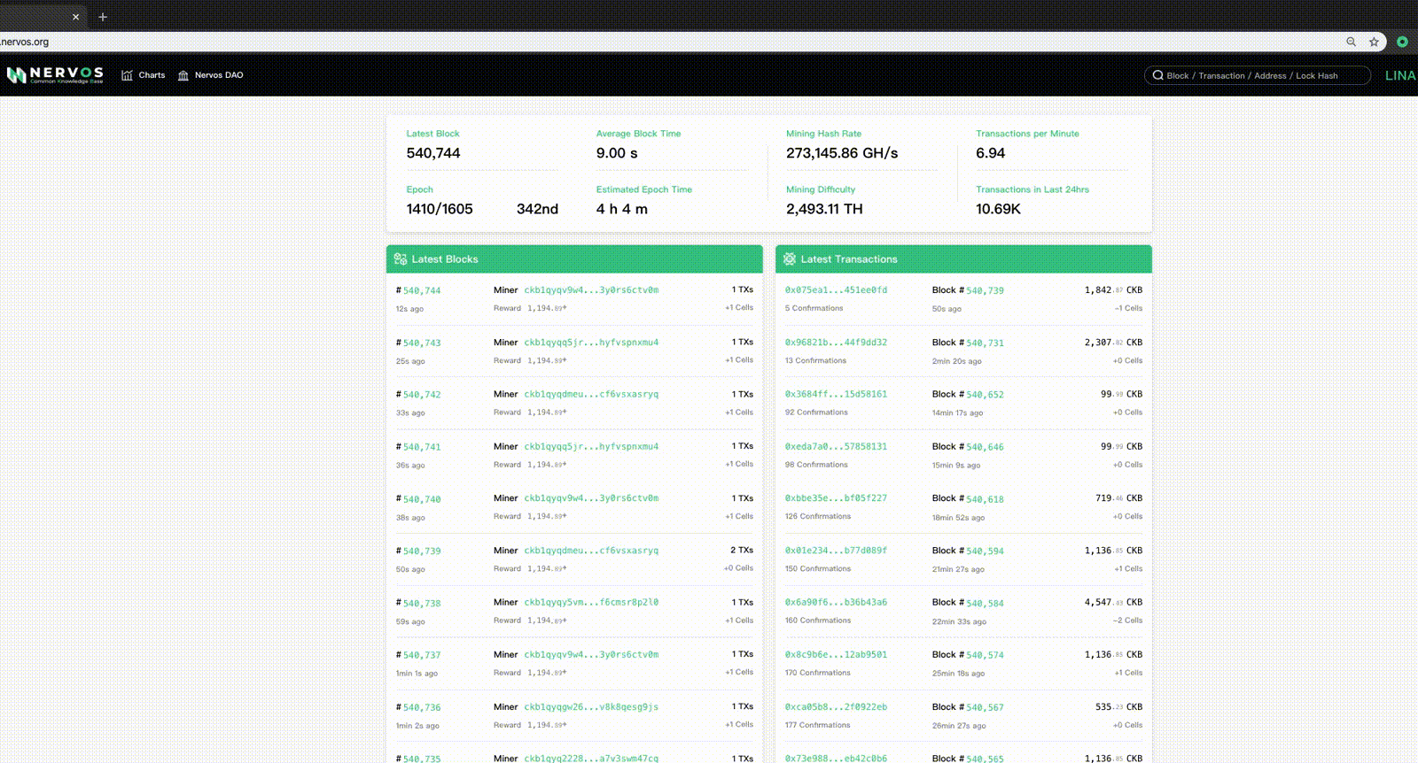Image resolution: width=1418 pixels, height=763 pixels.
Task: Open Block # 540,652 in transactions
Action: pyautogui.click(x=985, y=395)
